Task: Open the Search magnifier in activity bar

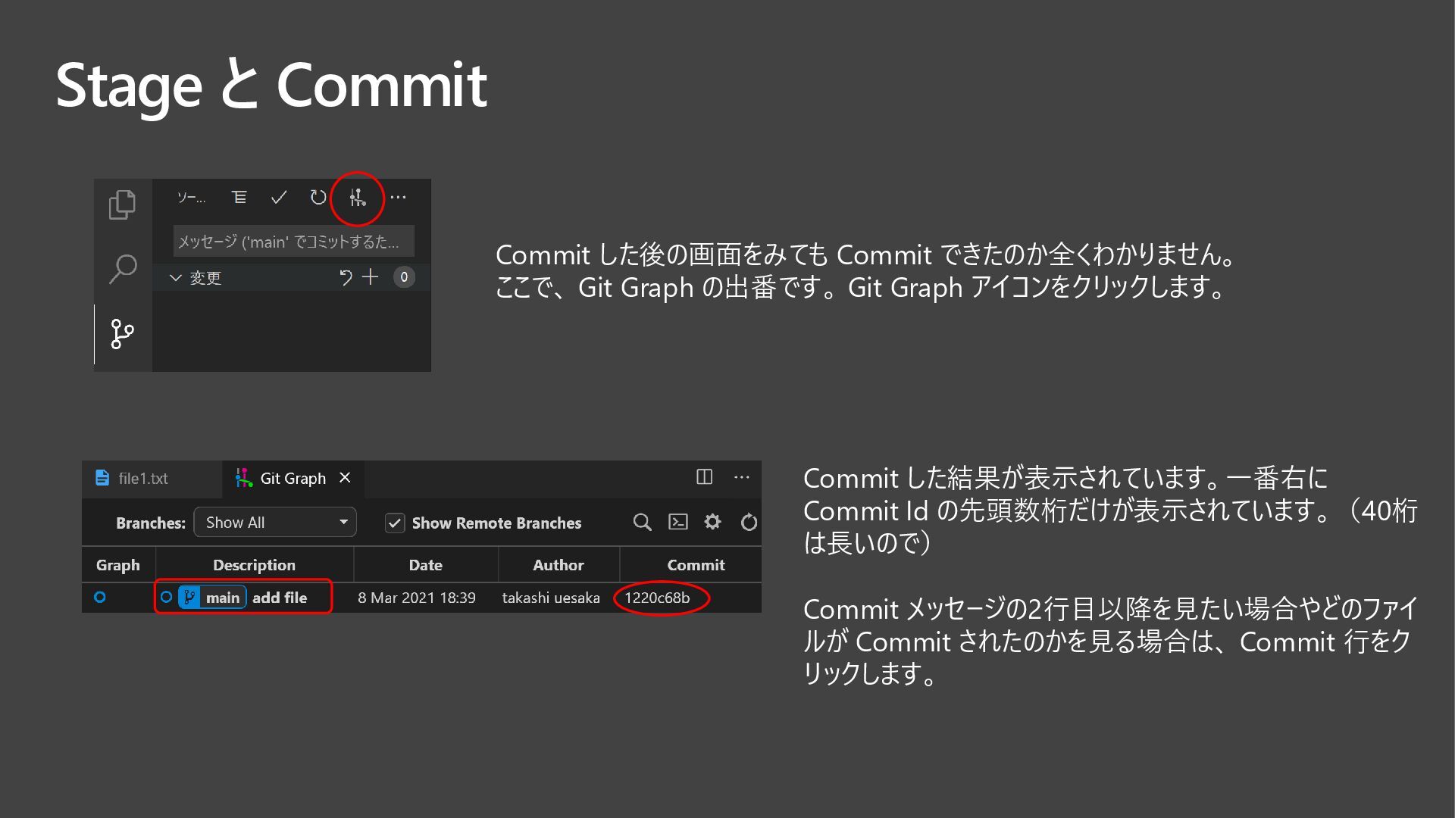Action: [123, 268]
